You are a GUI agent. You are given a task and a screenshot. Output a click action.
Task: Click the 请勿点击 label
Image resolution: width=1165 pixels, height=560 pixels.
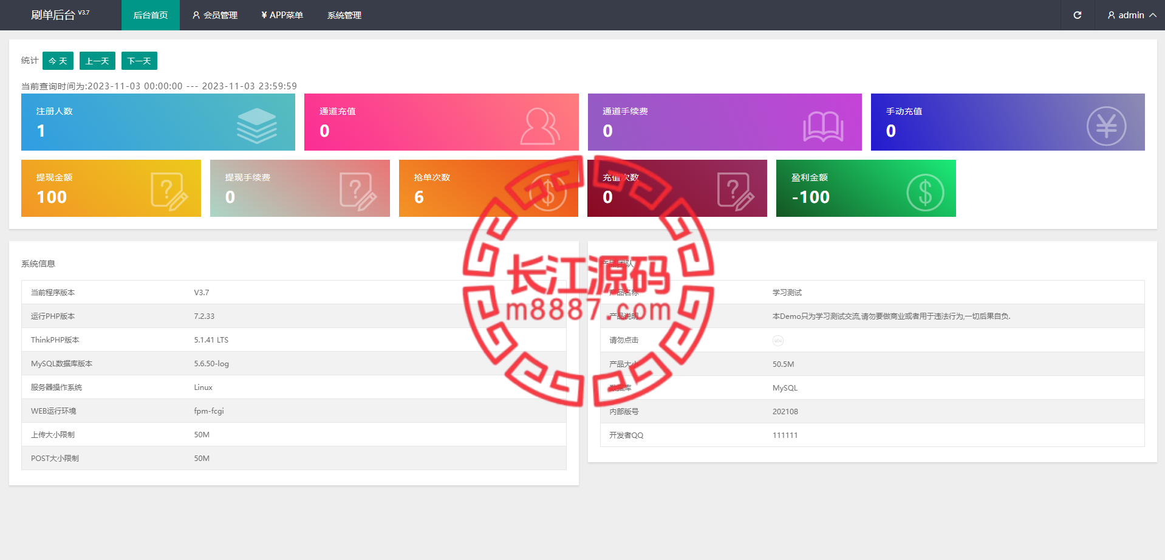pyautogui.click(x=624, y=340)
